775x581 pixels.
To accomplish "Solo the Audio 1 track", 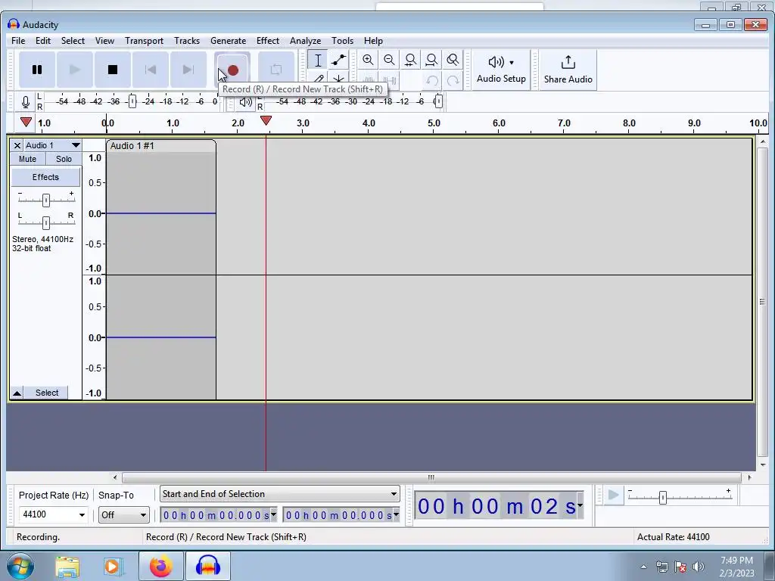I will [x=64, y=159].
